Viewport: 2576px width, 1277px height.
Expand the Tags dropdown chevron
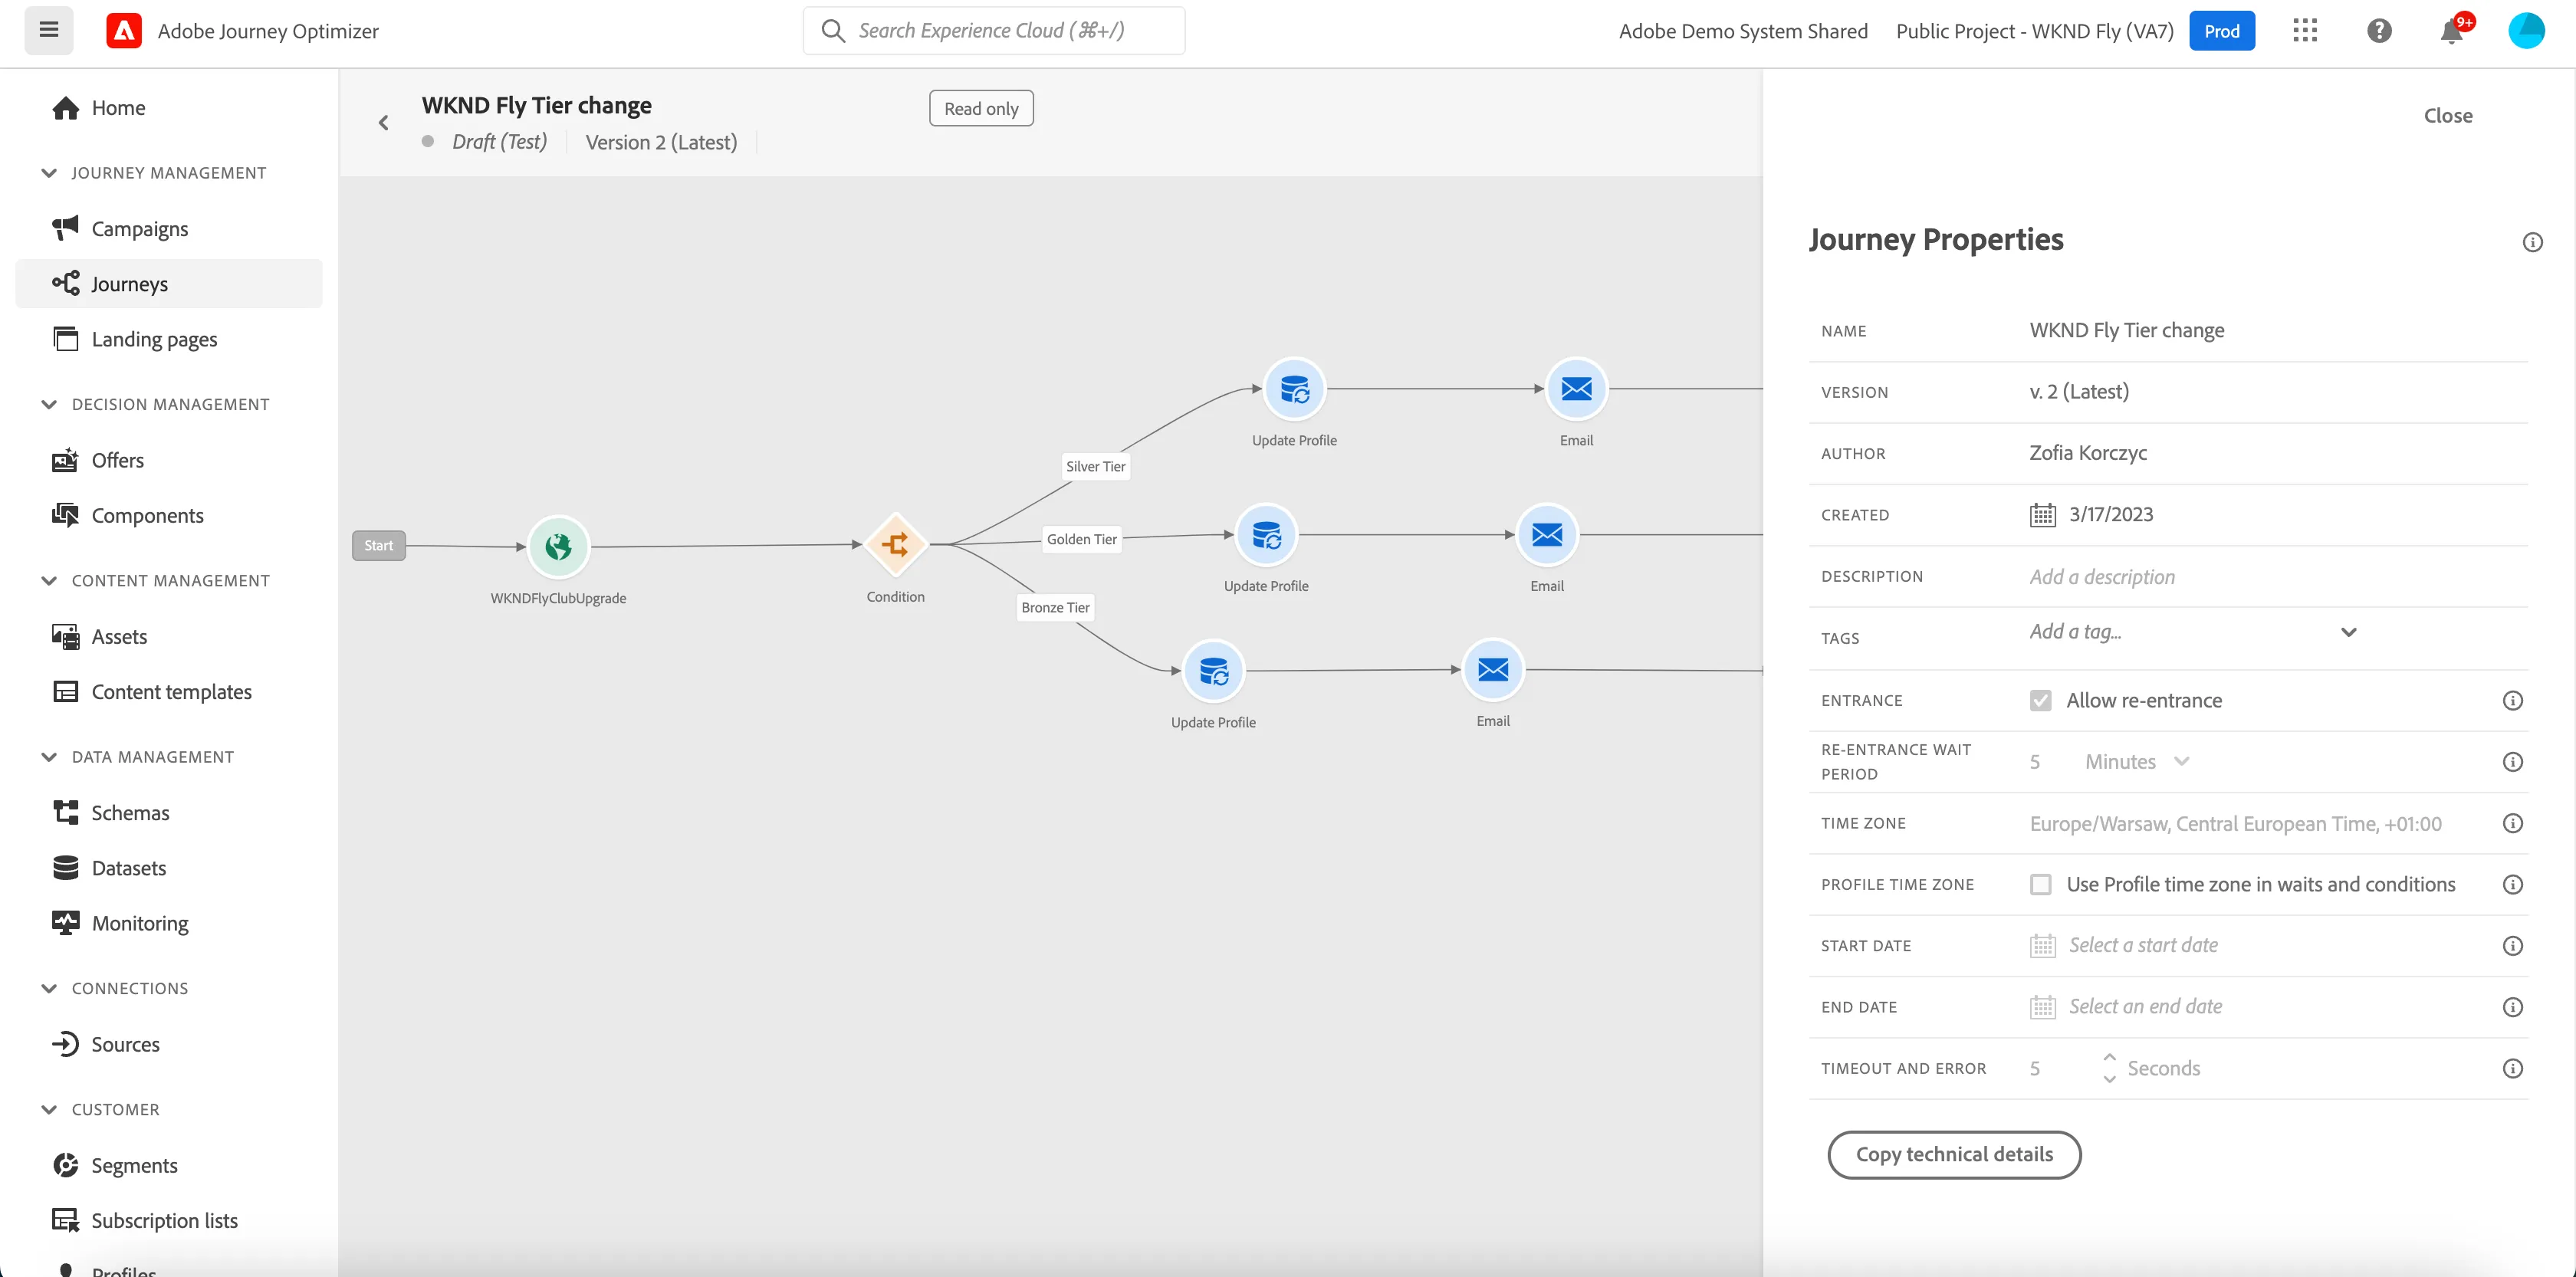[2348, 632]
